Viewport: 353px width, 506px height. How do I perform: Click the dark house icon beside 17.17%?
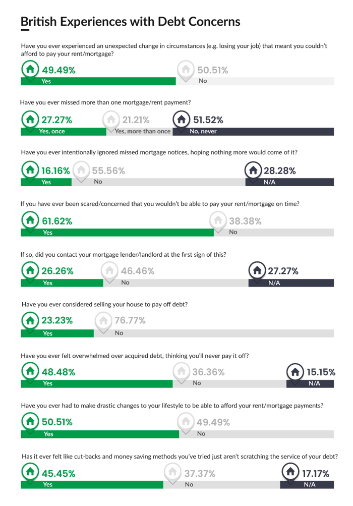coord(291,472)
